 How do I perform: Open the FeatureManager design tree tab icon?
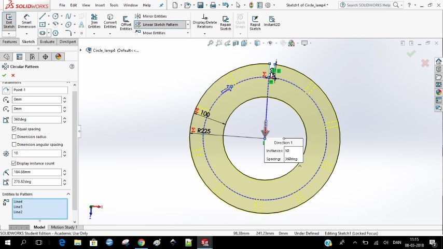[x=6, y=57]
